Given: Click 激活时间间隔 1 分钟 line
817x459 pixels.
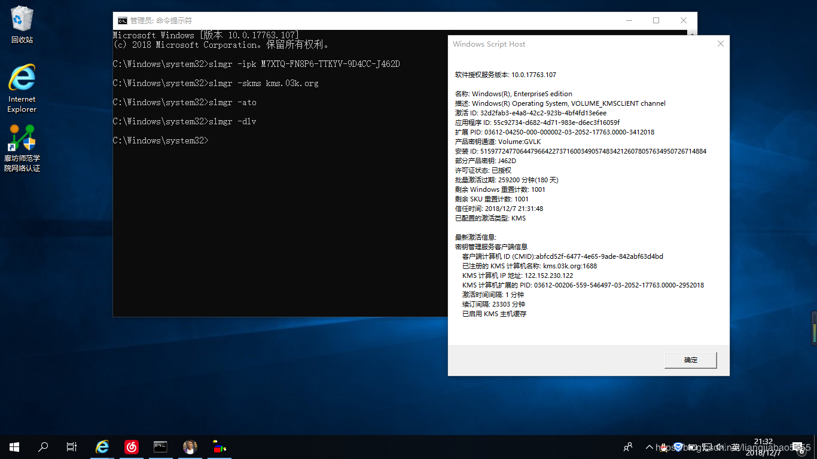Looking at the screenshot, I should [493, 295].
